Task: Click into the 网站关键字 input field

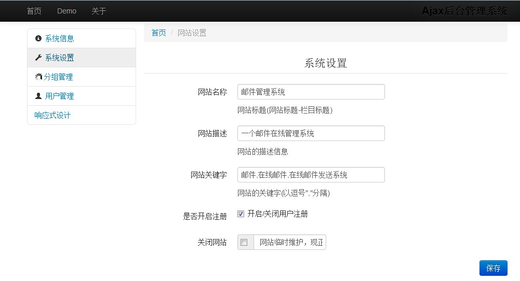Action: 311,175
